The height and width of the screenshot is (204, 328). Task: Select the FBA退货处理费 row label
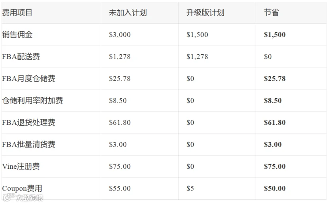pos(29,123)
